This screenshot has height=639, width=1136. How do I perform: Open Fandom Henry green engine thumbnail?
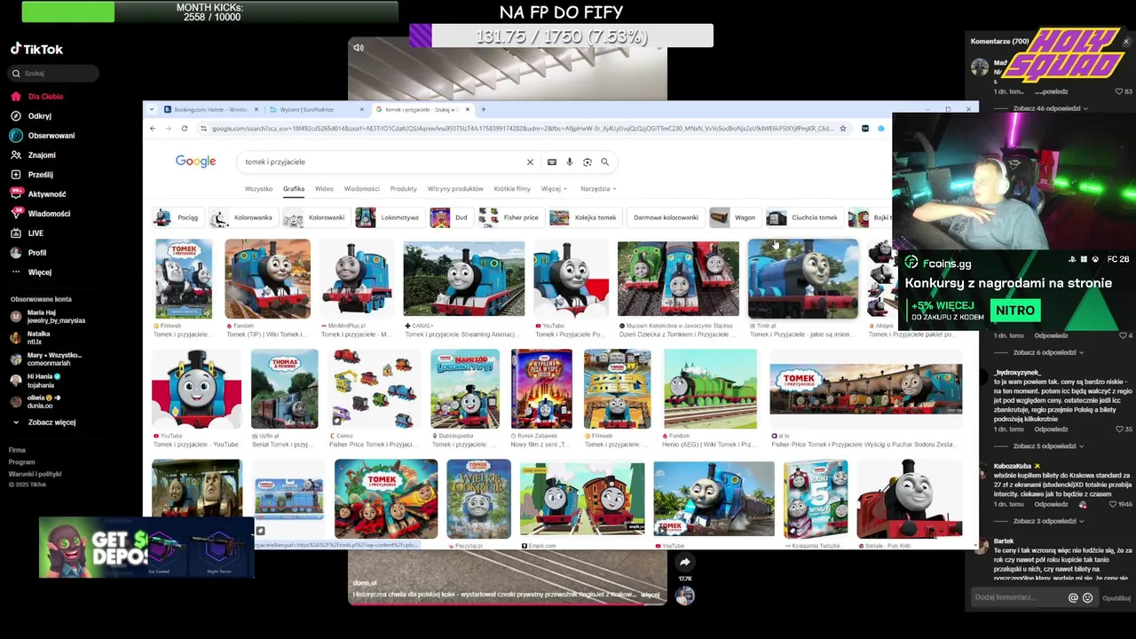point(710,390)
